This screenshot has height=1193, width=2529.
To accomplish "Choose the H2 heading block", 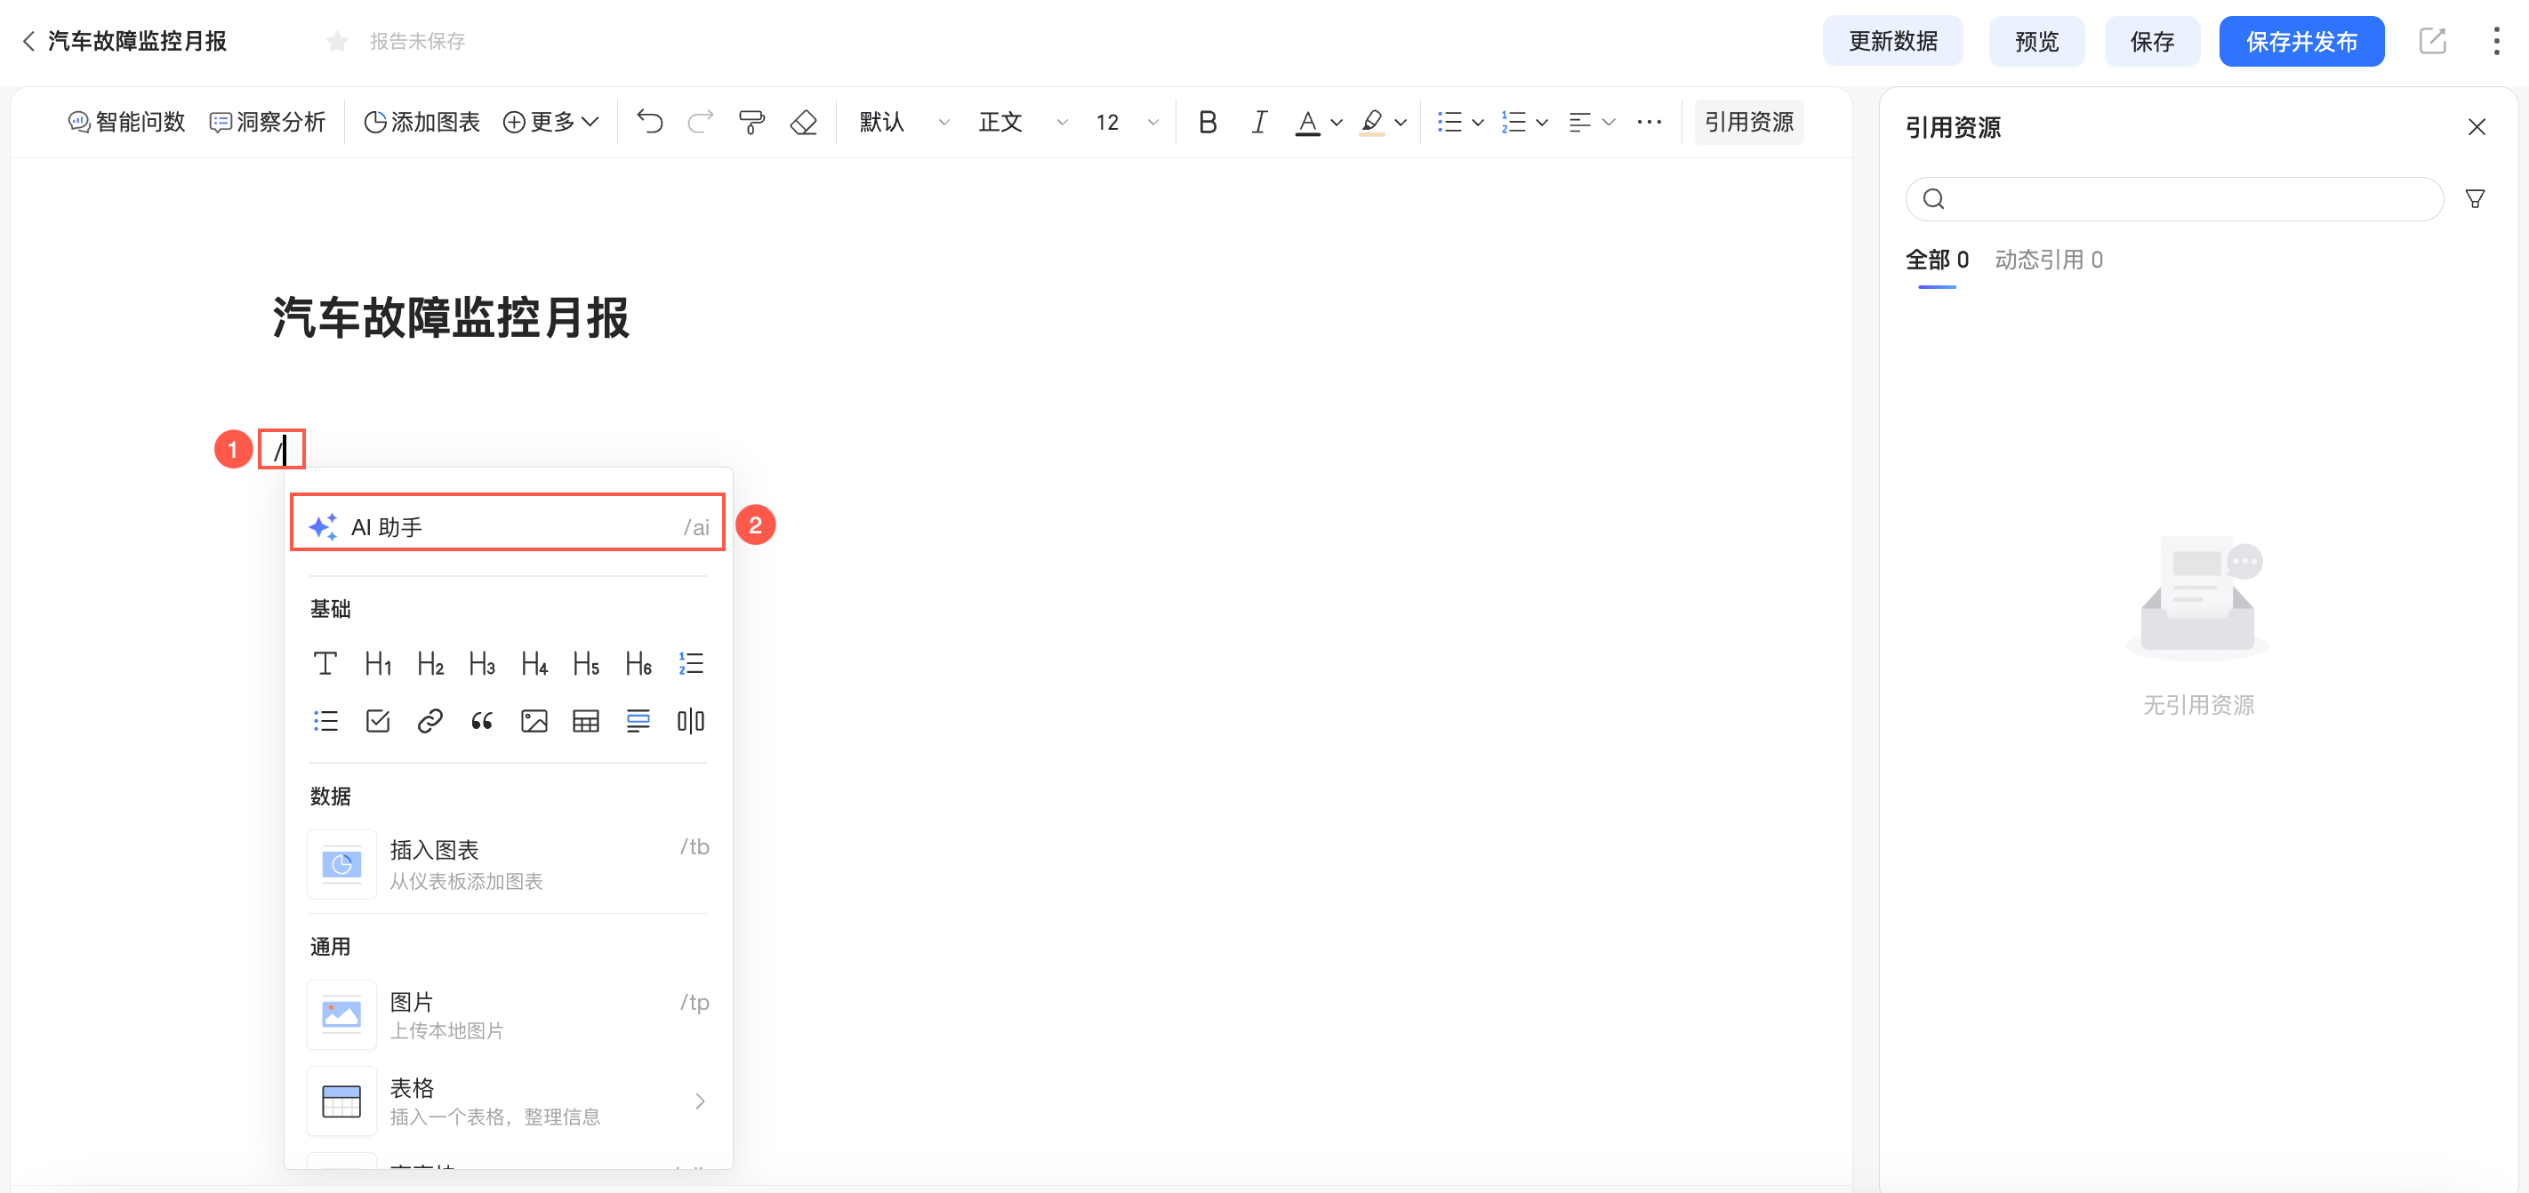I will point(430,664).
